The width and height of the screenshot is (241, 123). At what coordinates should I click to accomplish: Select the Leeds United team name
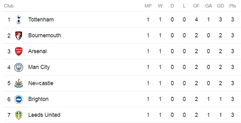click(44, 115)
